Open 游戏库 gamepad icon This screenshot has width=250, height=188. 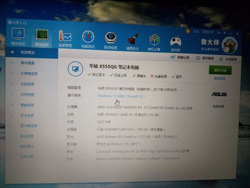175,42
